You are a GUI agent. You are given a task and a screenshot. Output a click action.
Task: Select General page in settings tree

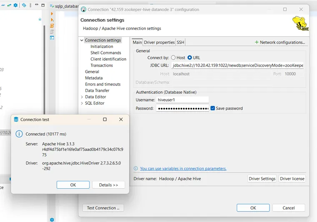coord(92,72)
